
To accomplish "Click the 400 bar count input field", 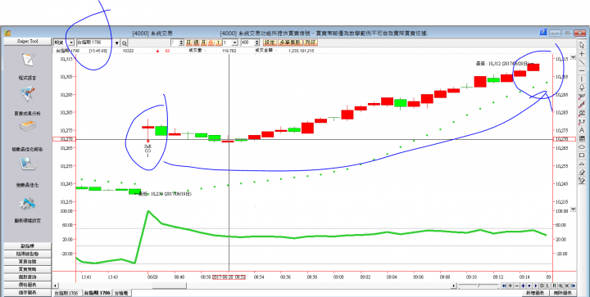I will tap(247, 43).
